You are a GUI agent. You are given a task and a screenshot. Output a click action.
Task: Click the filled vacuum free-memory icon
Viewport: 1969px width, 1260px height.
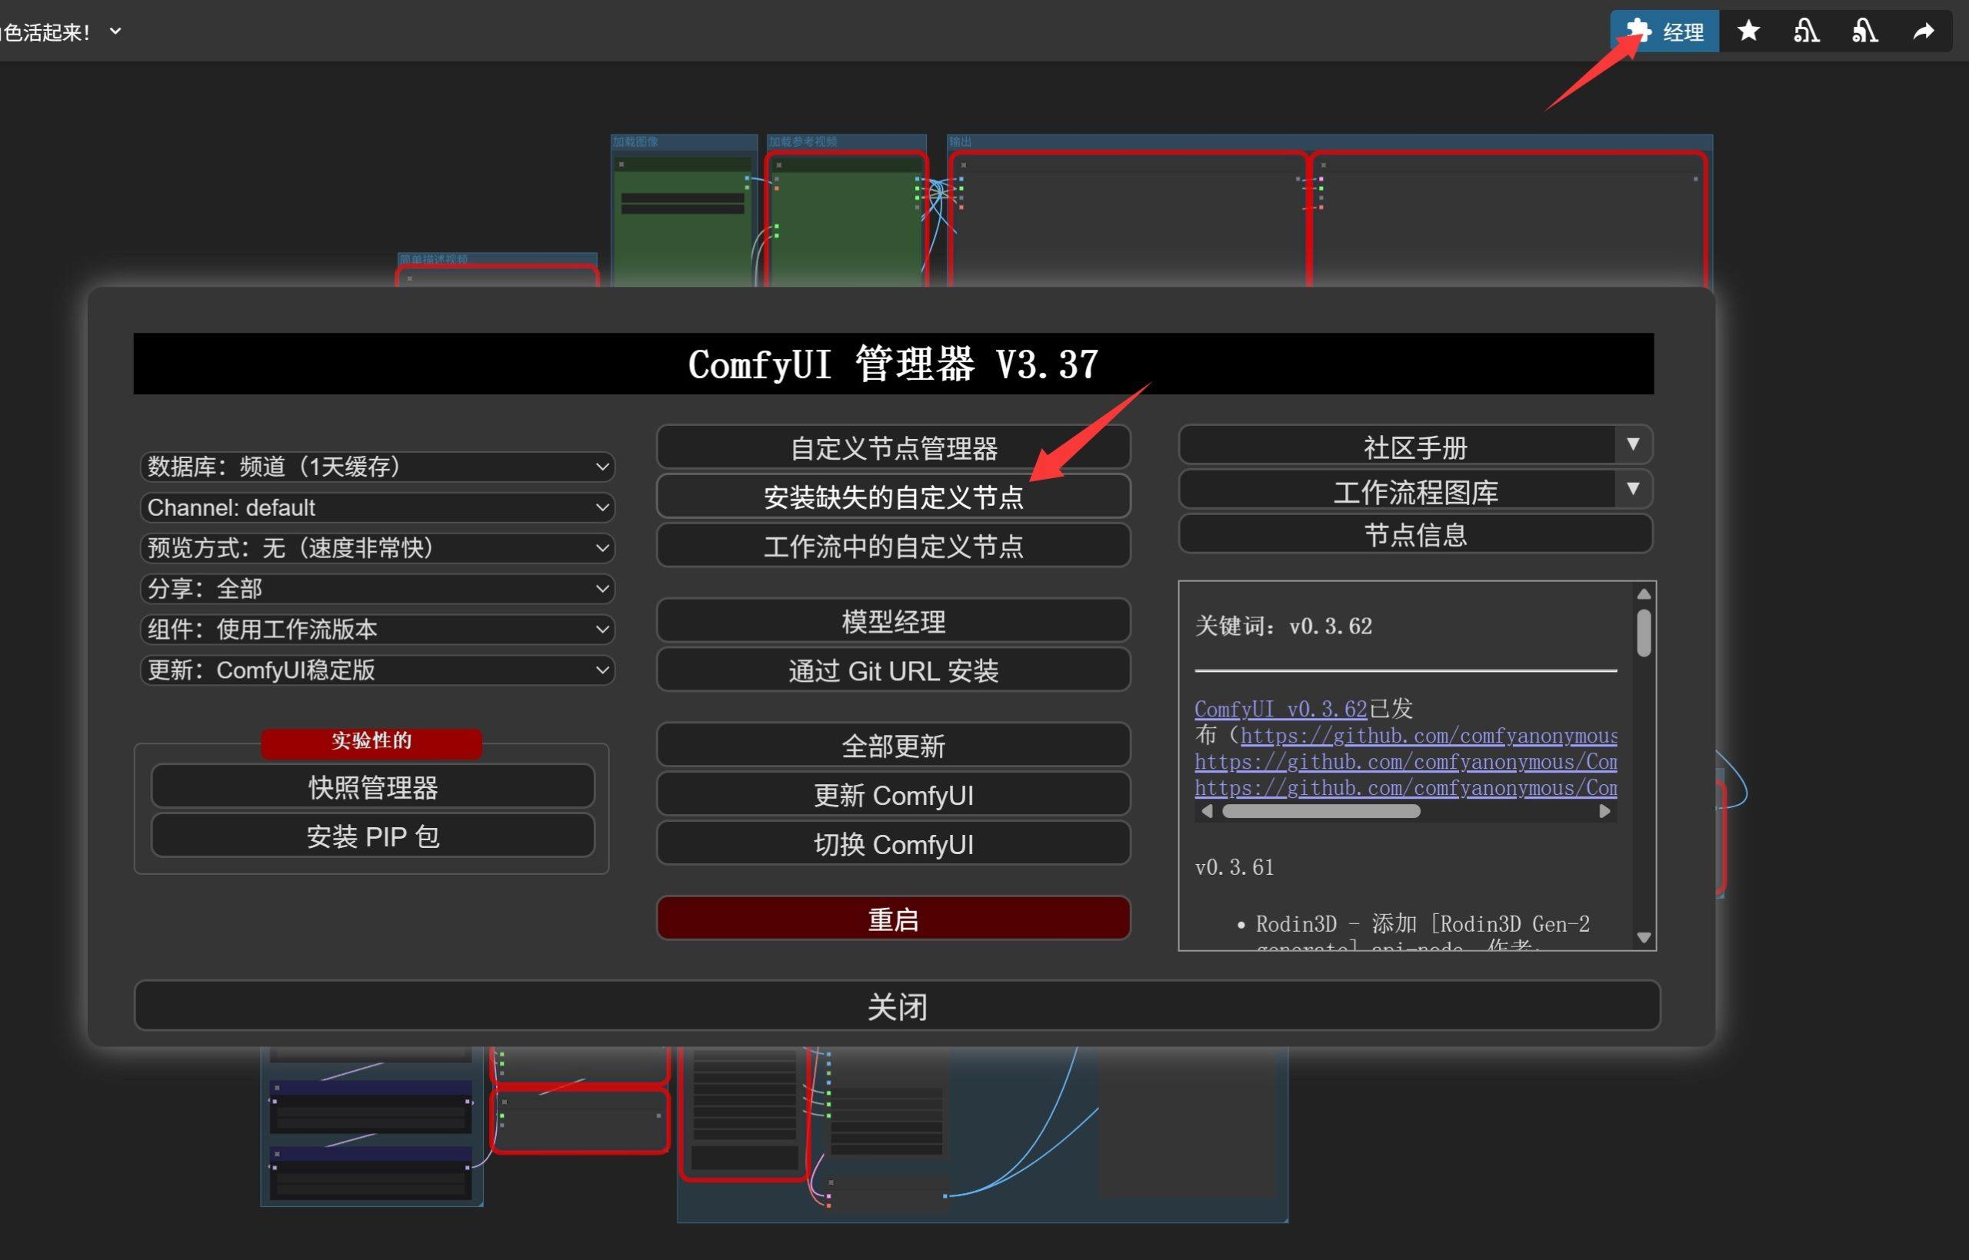click(x=1864, y=31)
